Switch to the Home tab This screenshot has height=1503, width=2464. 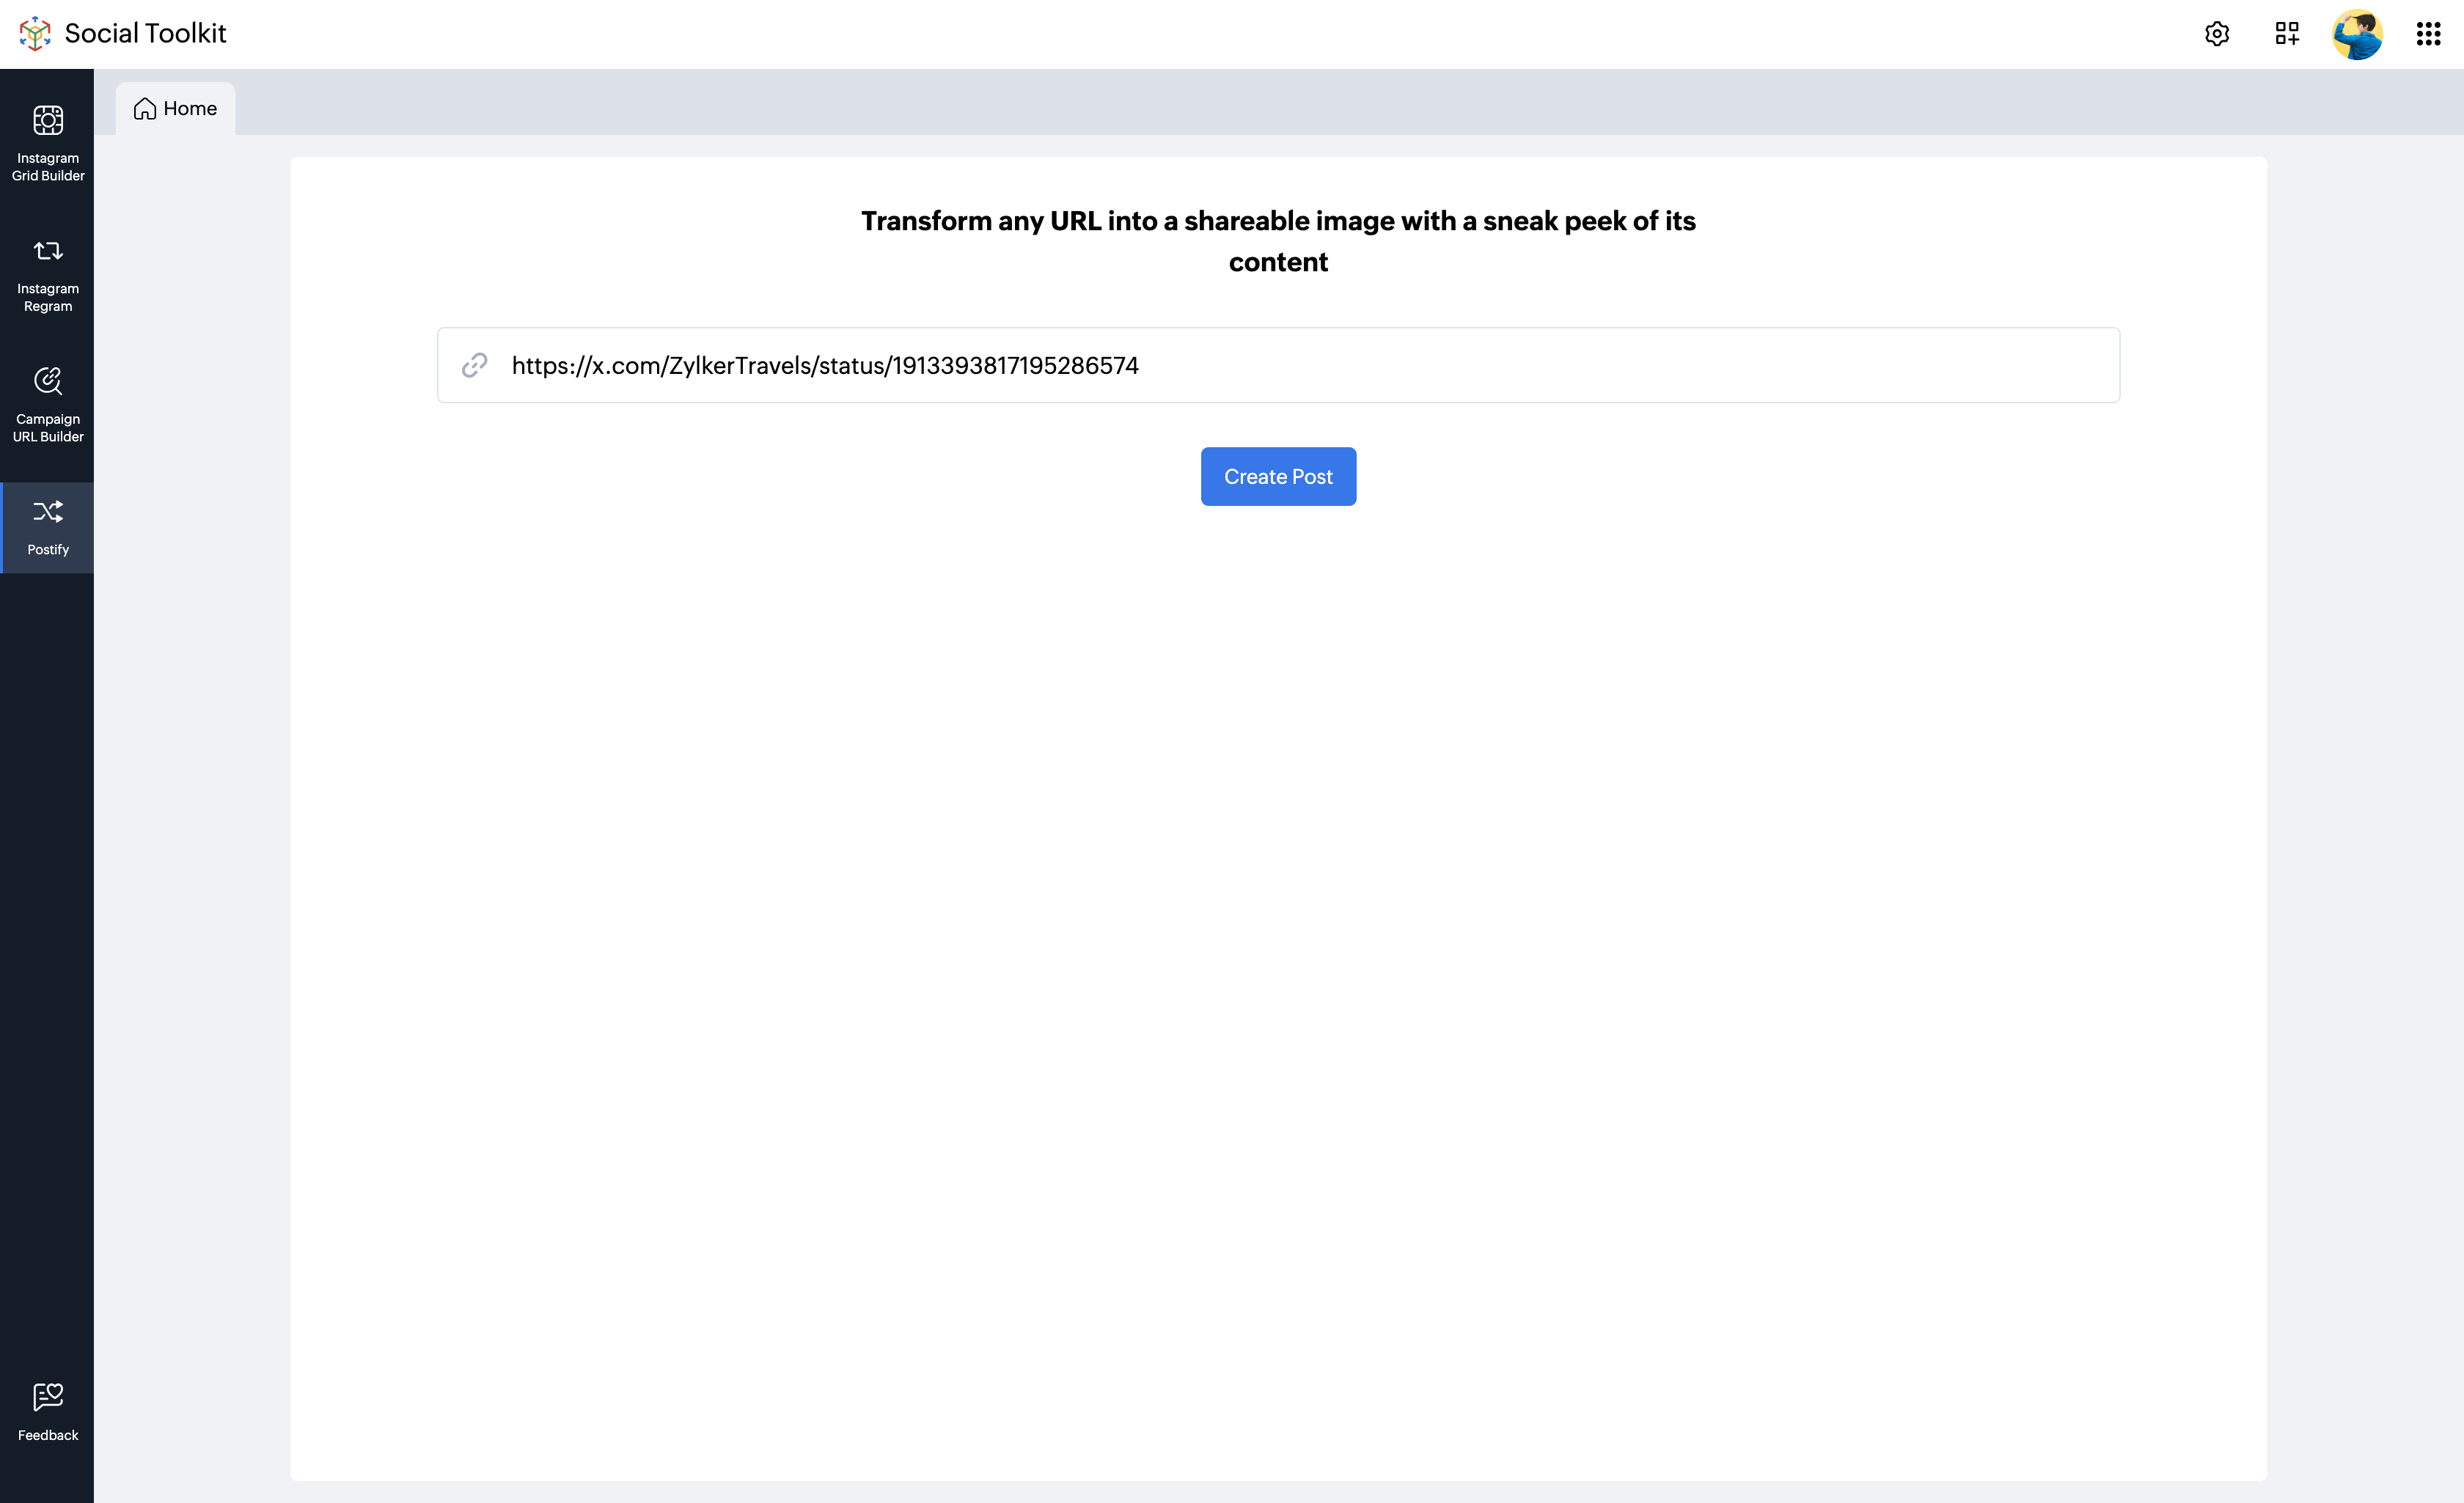176,108
